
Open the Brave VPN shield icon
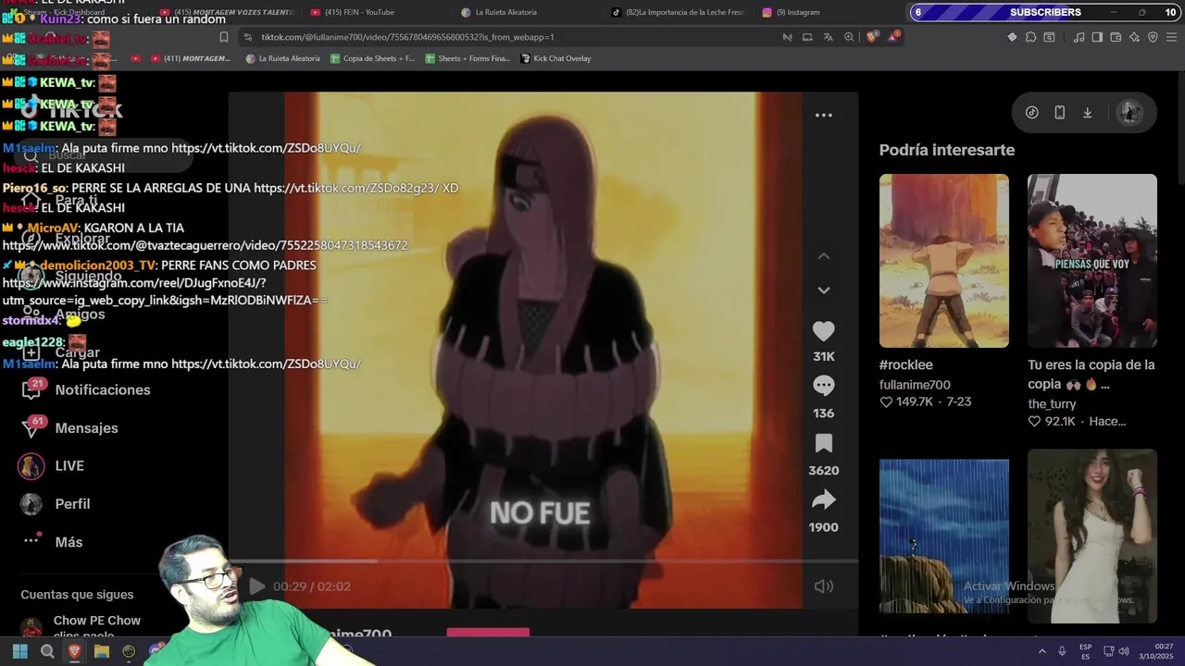(1153, 37)
